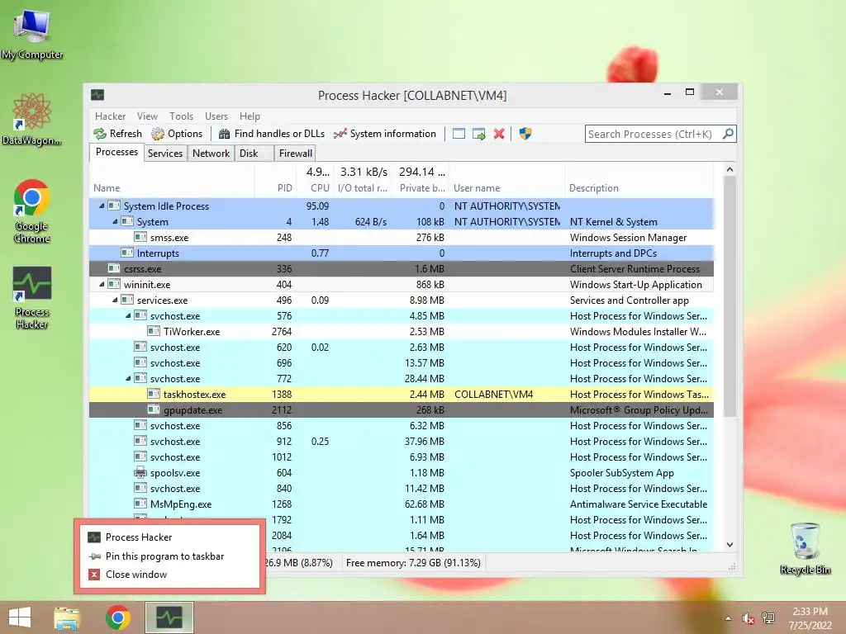Open File Explorer from the taskbar
Image resolution: width=846 pixels, height=634 pixels.
tap(66, 617)
